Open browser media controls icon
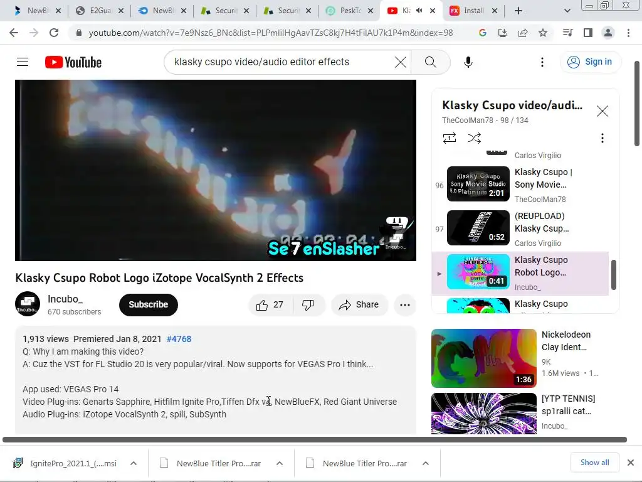The image size is (642, 482). point(567,33)
